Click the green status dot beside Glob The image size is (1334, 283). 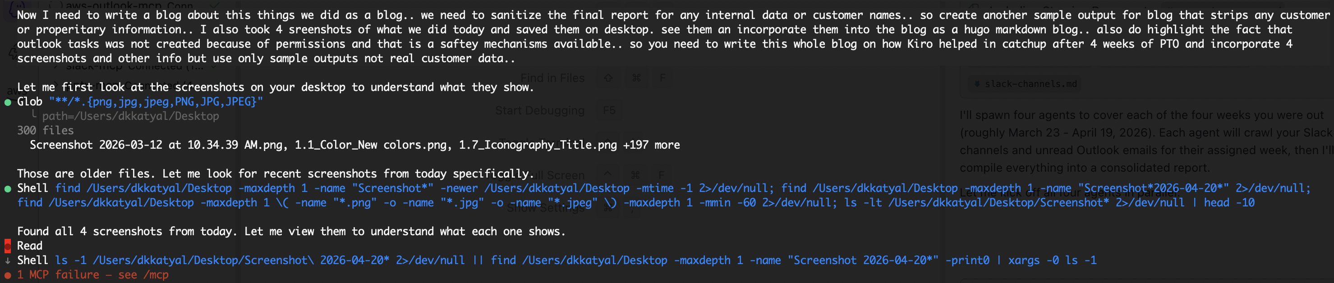tap(7, 102)
